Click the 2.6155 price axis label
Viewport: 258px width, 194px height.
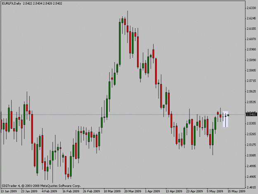(x=251, y=29)
